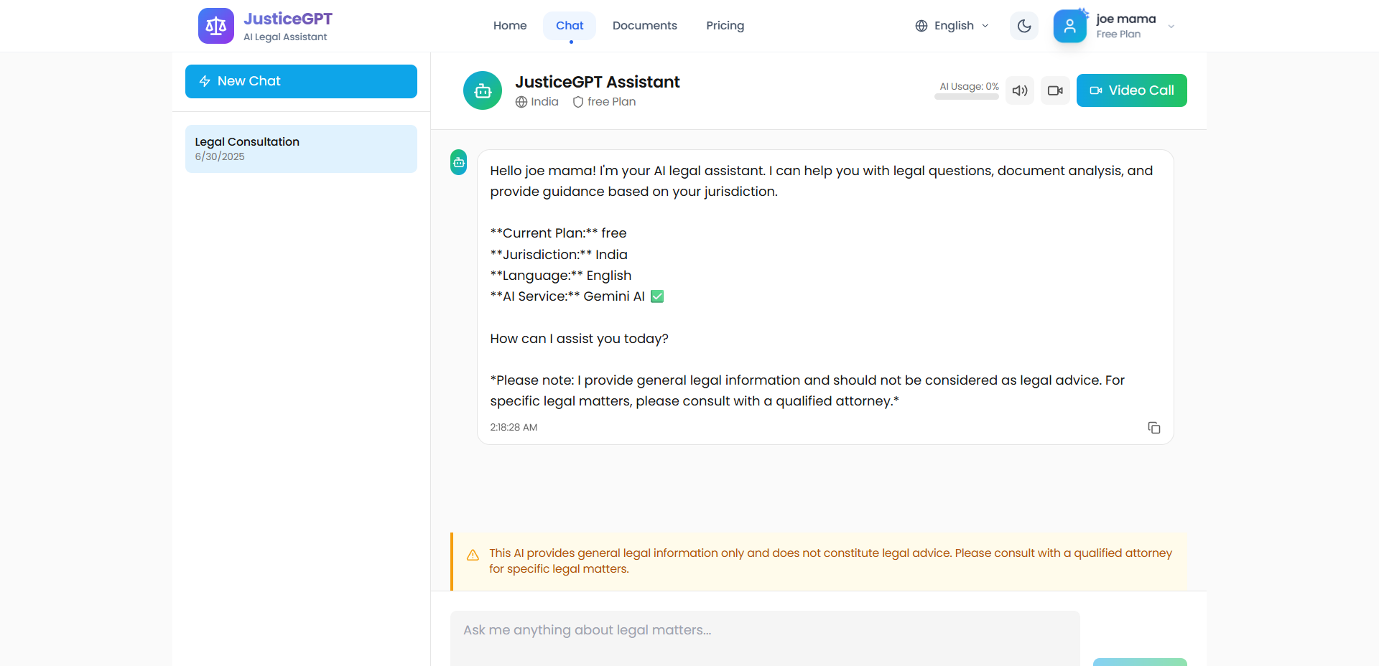Screen dimensions: 1379x666
Task: Click the shield icon beside free Plan
Action: point(578,102)
